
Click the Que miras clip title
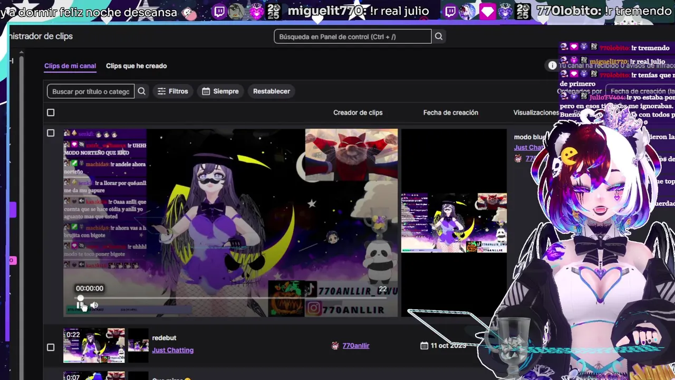pos(171,378)
